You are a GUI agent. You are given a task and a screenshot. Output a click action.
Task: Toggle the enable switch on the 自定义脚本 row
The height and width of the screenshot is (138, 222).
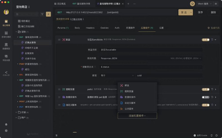206,105
